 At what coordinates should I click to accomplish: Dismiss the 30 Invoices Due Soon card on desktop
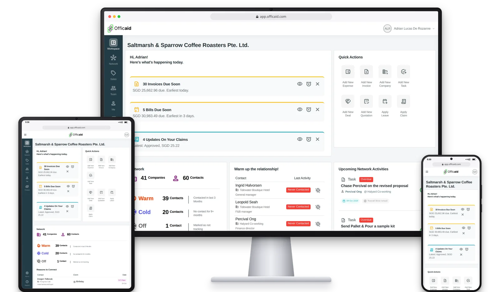tap(317, 84)
